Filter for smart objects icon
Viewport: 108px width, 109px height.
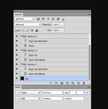[58, 19]
